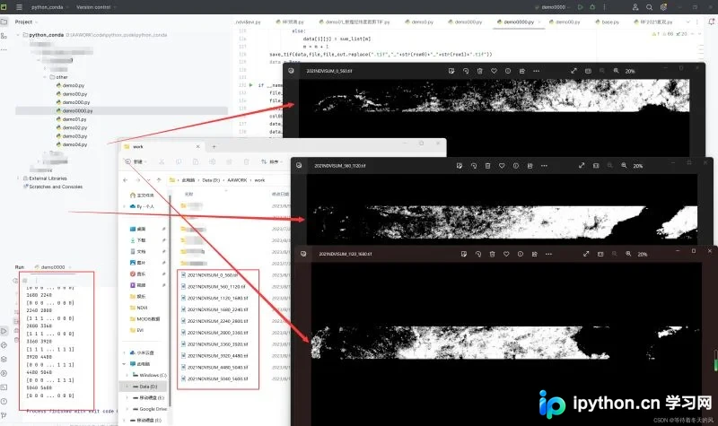Switch to base.py editor tab
This screenshot has width=718, height=426.
608,22
